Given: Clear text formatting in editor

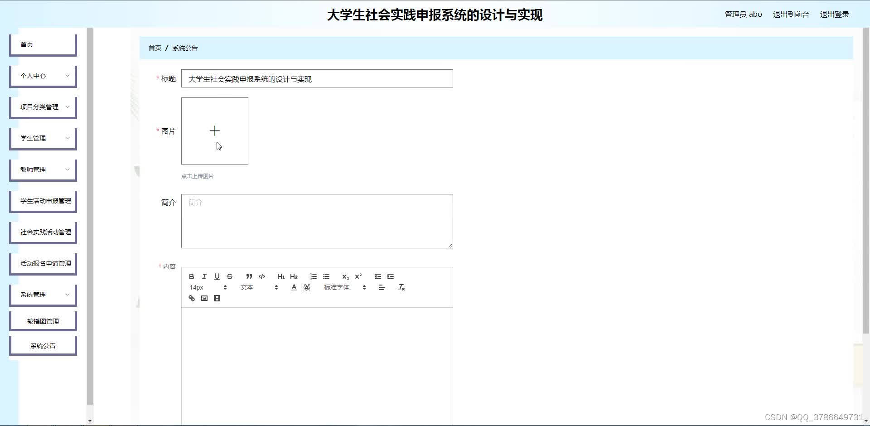Looking at the screenshot, I should [401, 287].
